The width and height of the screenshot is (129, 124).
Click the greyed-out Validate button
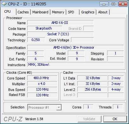[89, 119]
